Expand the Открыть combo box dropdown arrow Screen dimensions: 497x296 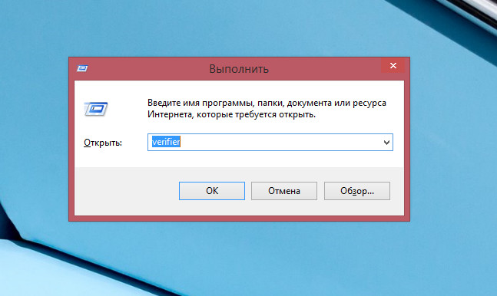click(x=386, y=143)
